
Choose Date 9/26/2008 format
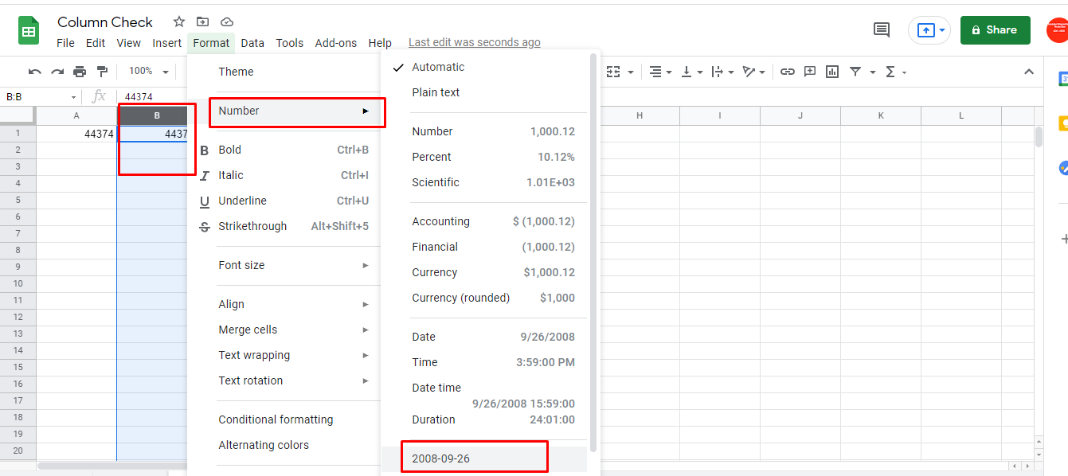tap(485, 337)
